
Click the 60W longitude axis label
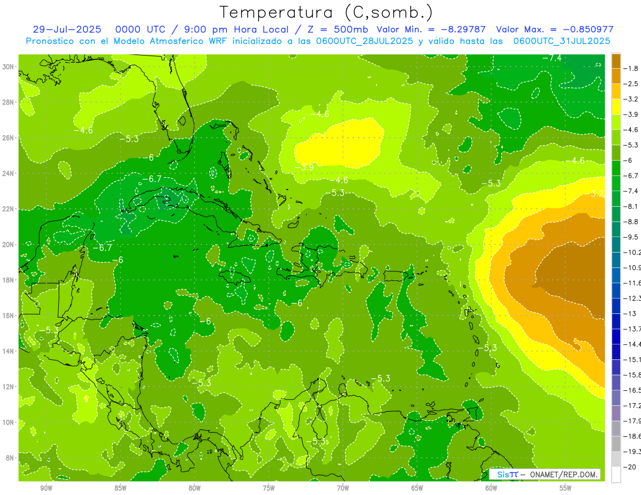click(491, 489)
